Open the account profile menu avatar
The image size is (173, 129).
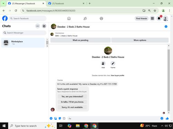click(x=165, y=18)
